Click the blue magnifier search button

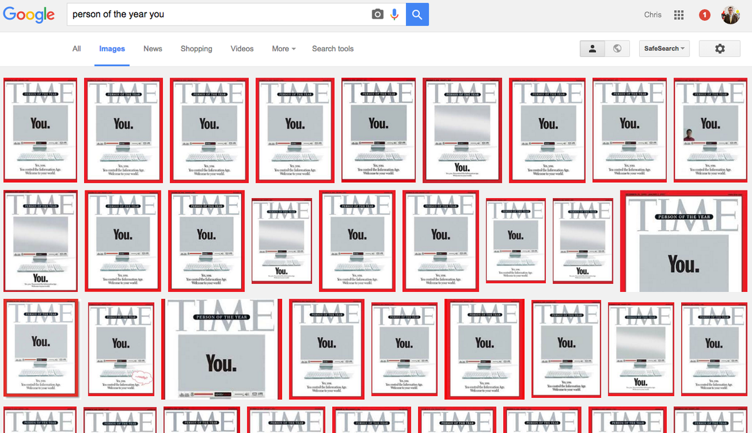coord(417,14)
